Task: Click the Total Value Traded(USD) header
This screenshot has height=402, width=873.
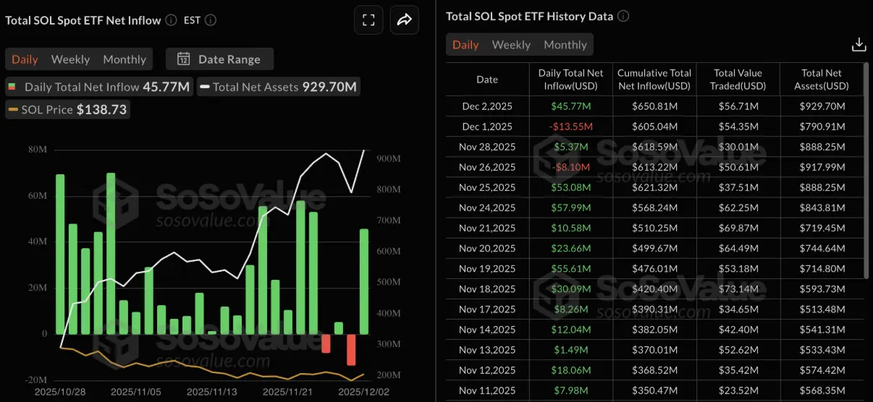Action: point(738,79)
